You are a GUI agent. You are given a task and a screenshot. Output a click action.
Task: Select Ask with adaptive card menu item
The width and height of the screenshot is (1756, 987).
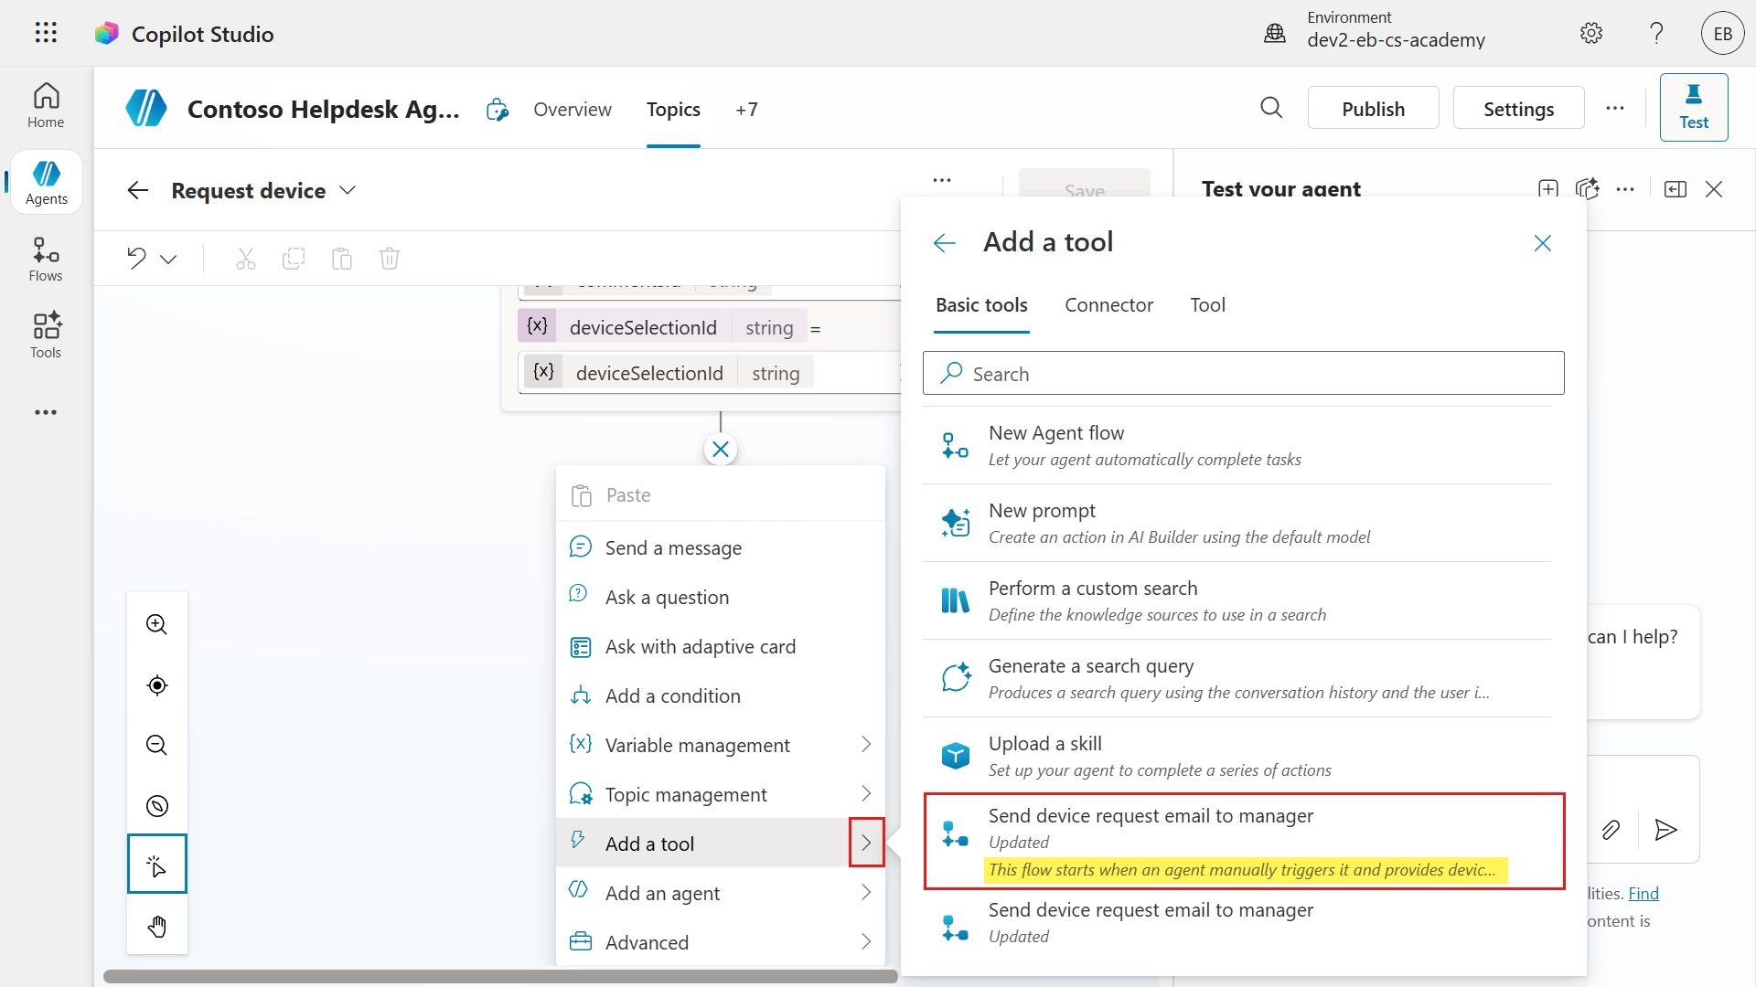pos(700,647)
